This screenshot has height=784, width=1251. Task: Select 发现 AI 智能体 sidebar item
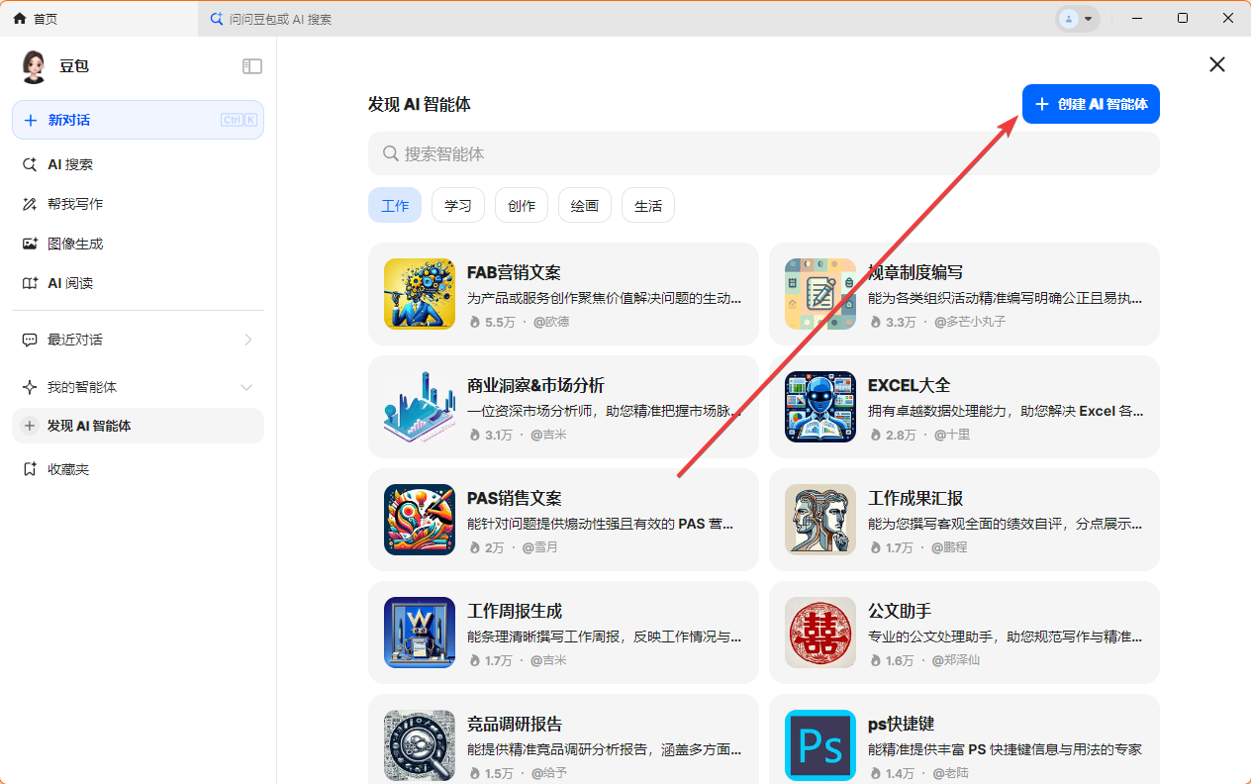(x=138, y=426)
